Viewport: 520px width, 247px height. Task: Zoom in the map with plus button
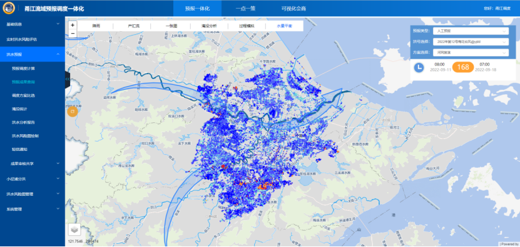tap(73, 25)
